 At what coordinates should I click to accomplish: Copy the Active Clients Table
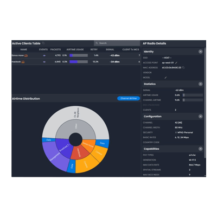tap(43, 43)
